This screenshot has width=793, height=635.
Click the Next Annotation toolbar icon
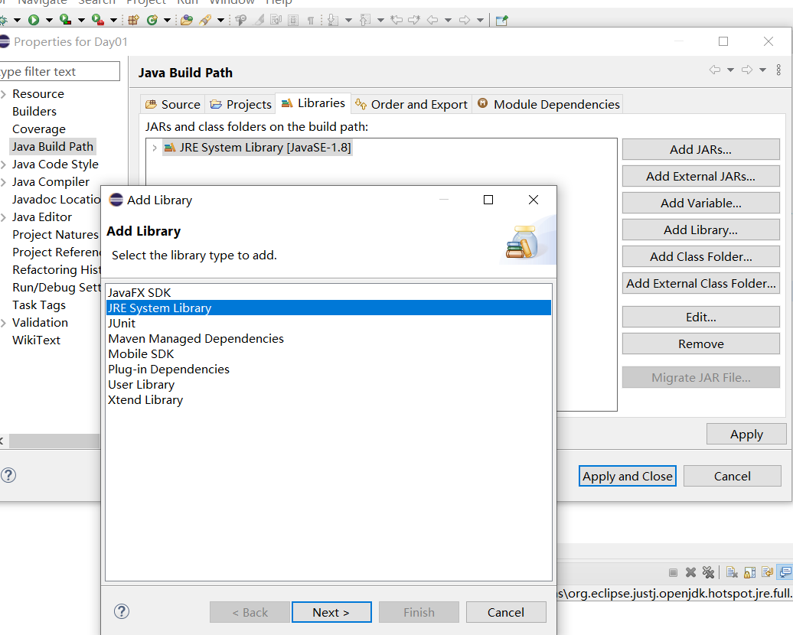(x=332, y=20)
